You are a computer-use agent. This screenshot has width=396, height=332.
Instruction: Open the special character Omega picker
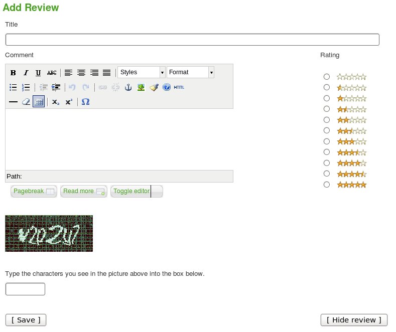tap(86, 102)
